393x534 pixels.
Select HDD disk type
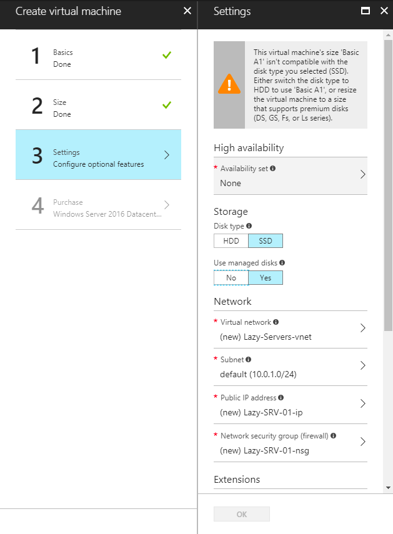point(231,241)
